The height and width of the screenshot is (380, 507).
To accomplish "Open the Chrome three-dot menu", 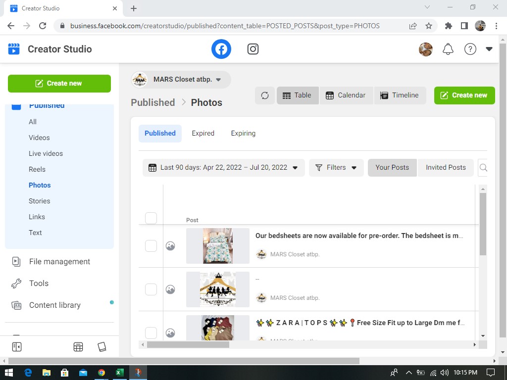I will click(496, 26).
